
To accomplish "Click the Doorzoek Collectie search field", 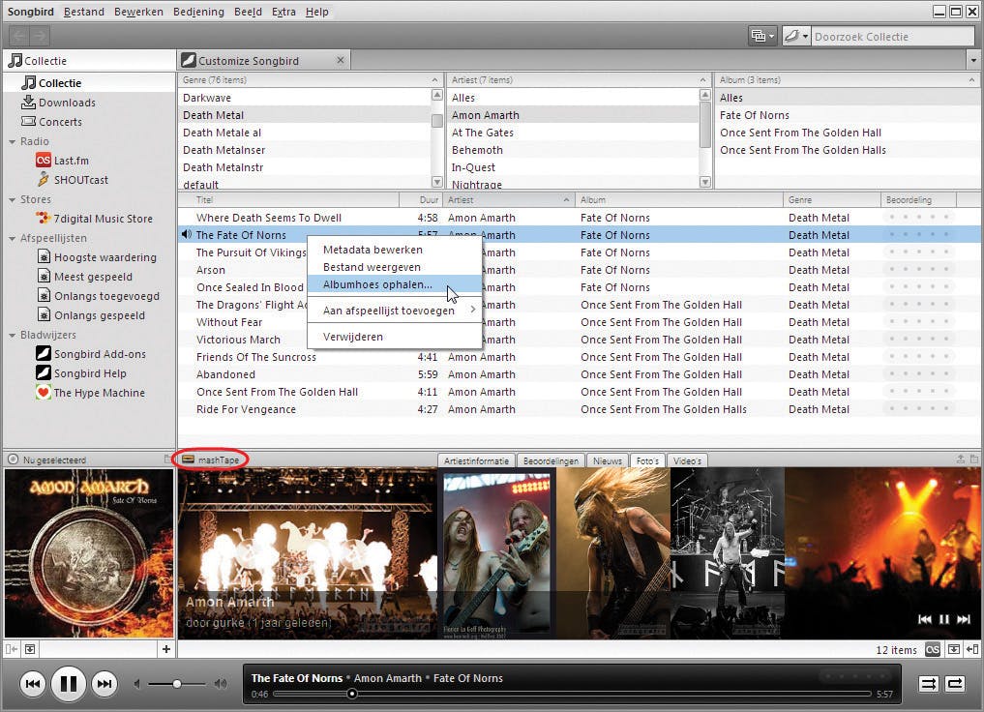I will click(892, 37).
